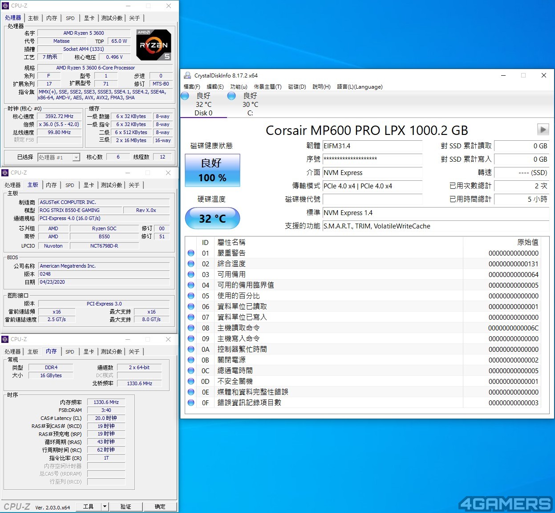555x513 pixels.
Task: Click the memory CPU-Z window title icon
Action: point(5,339)
